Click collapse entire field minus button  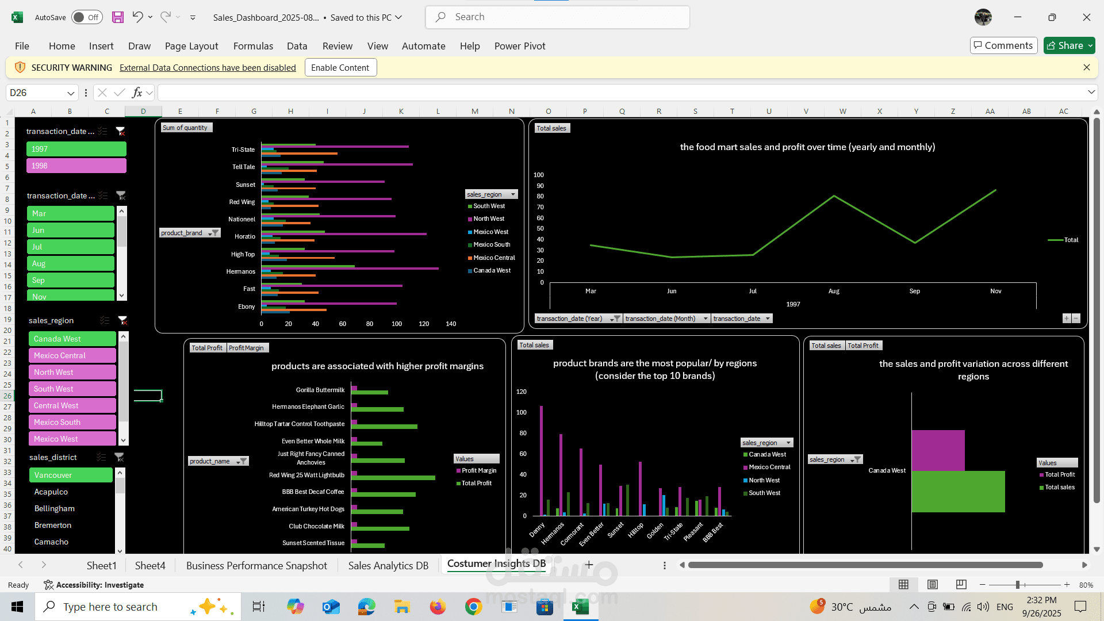(x=1076, y=319)
